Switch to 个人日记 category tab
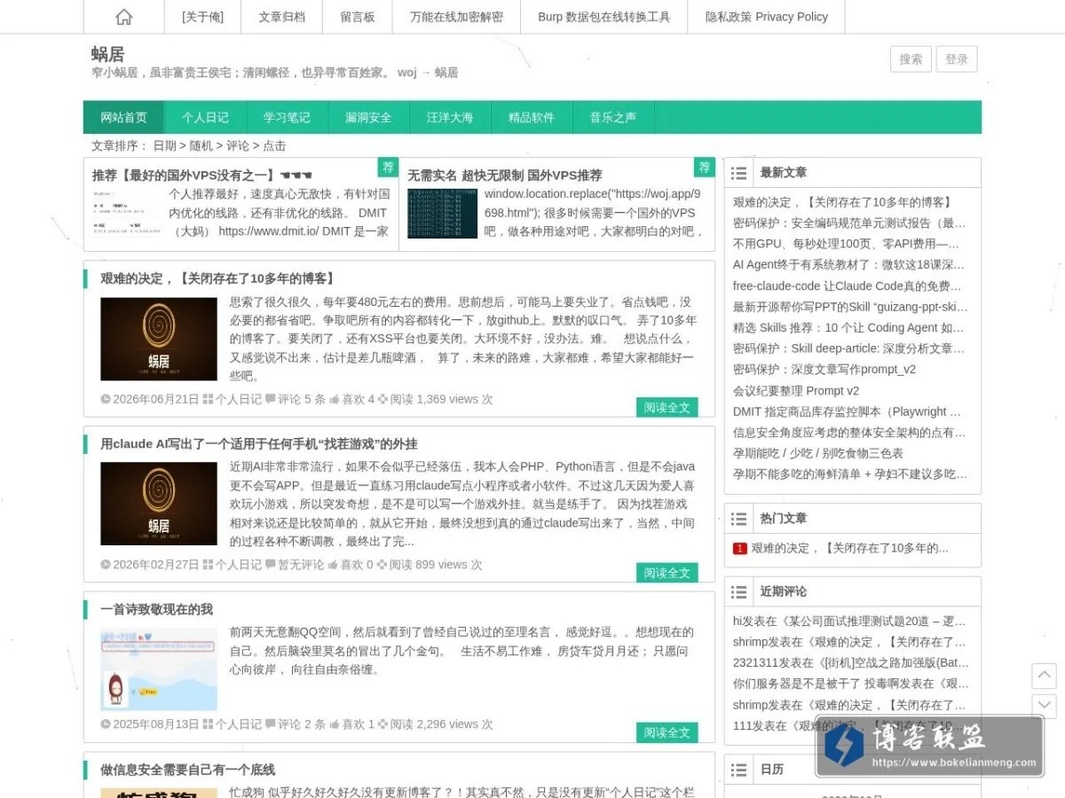Image resolution: width=1065 pixels, height=798 pixels. point(205,117)
